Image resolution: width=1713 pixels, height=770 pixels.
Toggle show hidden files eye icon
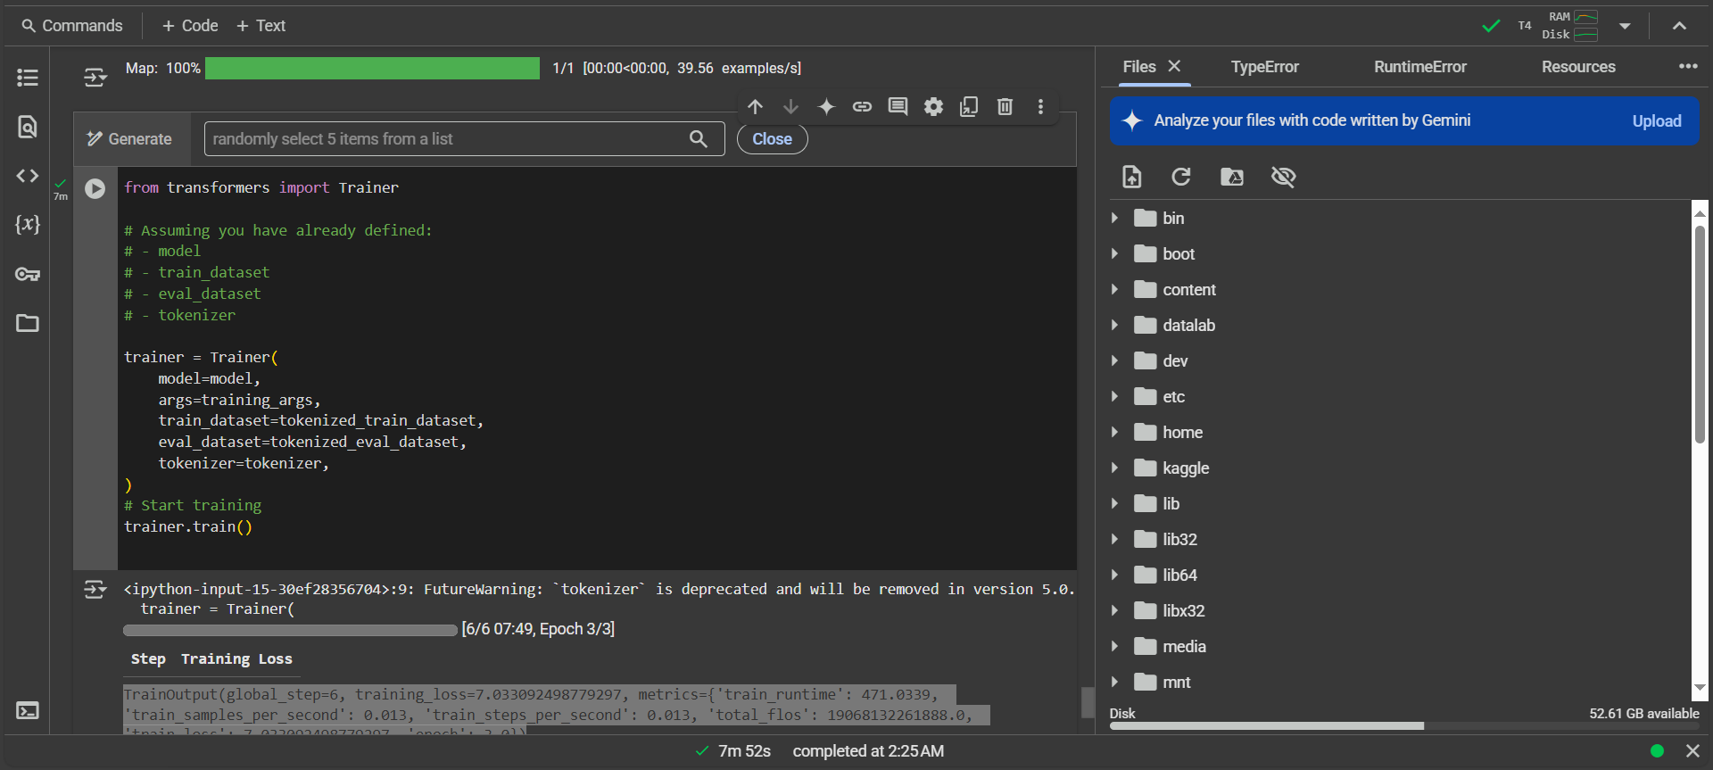tap(1283, 177)
